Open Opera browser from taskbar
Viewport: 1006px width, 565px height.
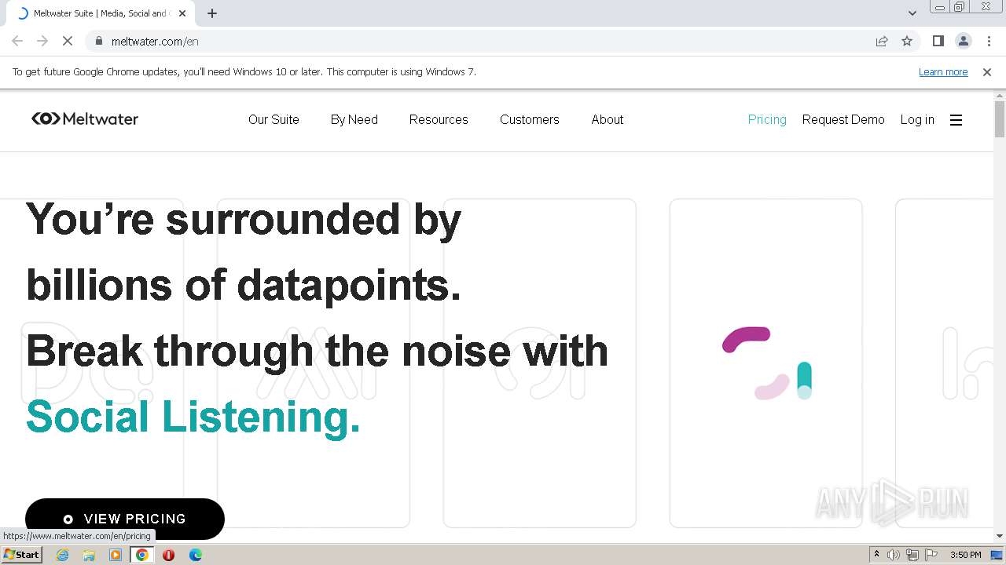click(168, 555)
